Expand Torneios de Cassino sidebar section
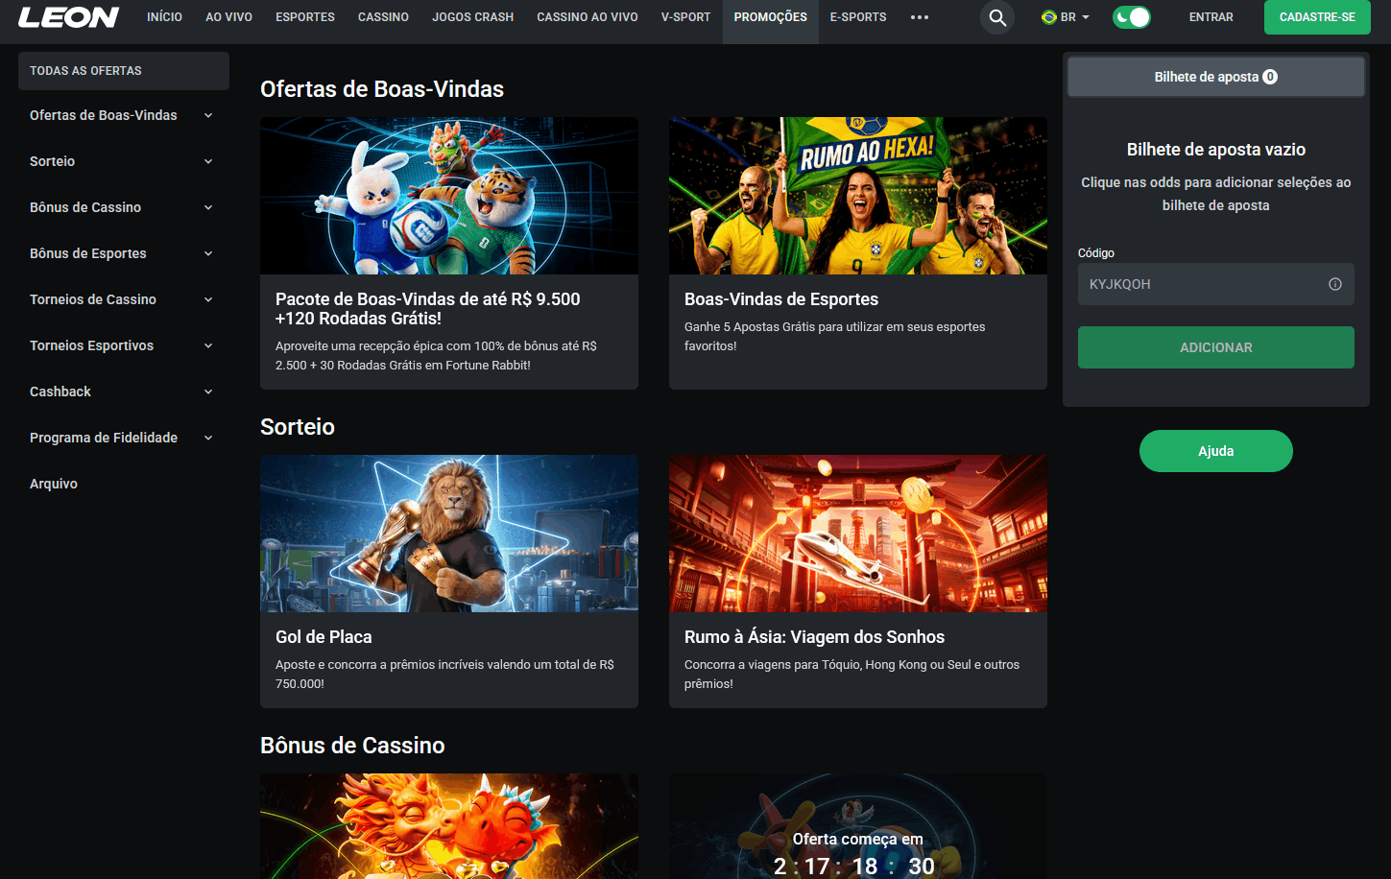 pyautogui.click(x=124, y=299)
